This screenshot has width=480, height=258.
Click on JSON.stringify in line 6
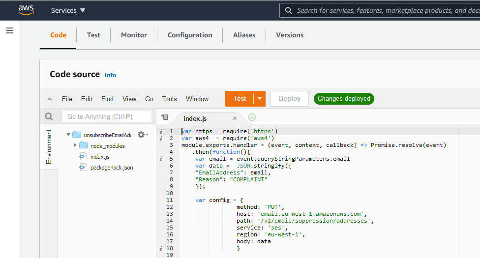260,166
